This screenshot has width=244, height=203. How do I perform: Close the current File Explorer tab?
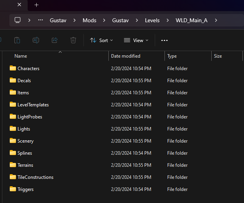tap(19, 5)
